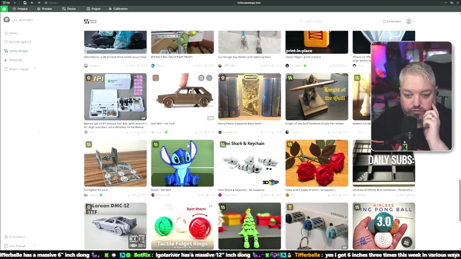Viewport: 461px width, 259px height.
Task: Click the Collections bookmark icon
Action: click(384, 22)
